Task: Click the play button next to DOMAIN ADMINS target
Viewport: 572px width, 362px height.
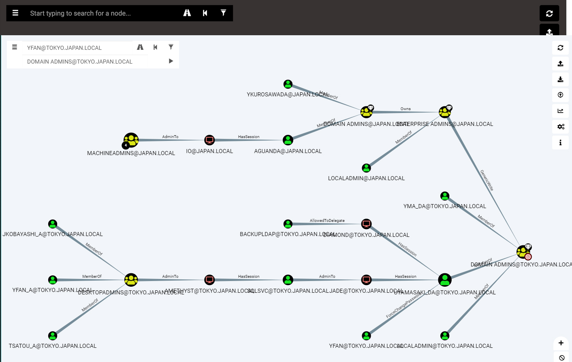Action: (x=171, y=61)
